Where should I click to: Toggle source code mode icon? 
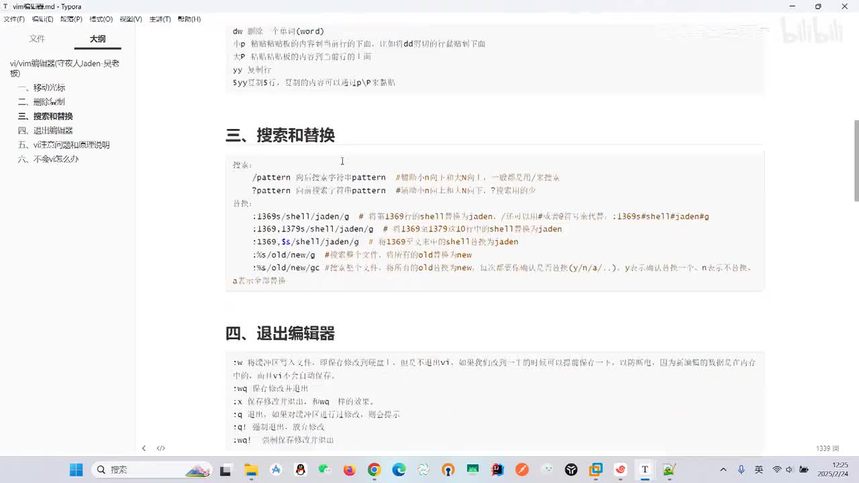pyautogui.click(x=161, y=448)
